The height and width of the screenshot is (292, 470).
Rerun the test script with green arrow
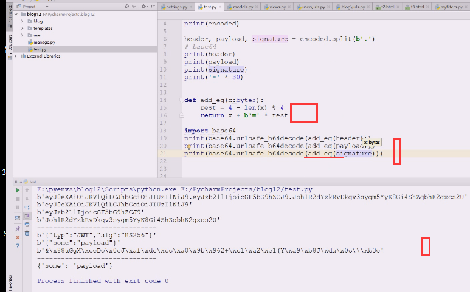18,190
